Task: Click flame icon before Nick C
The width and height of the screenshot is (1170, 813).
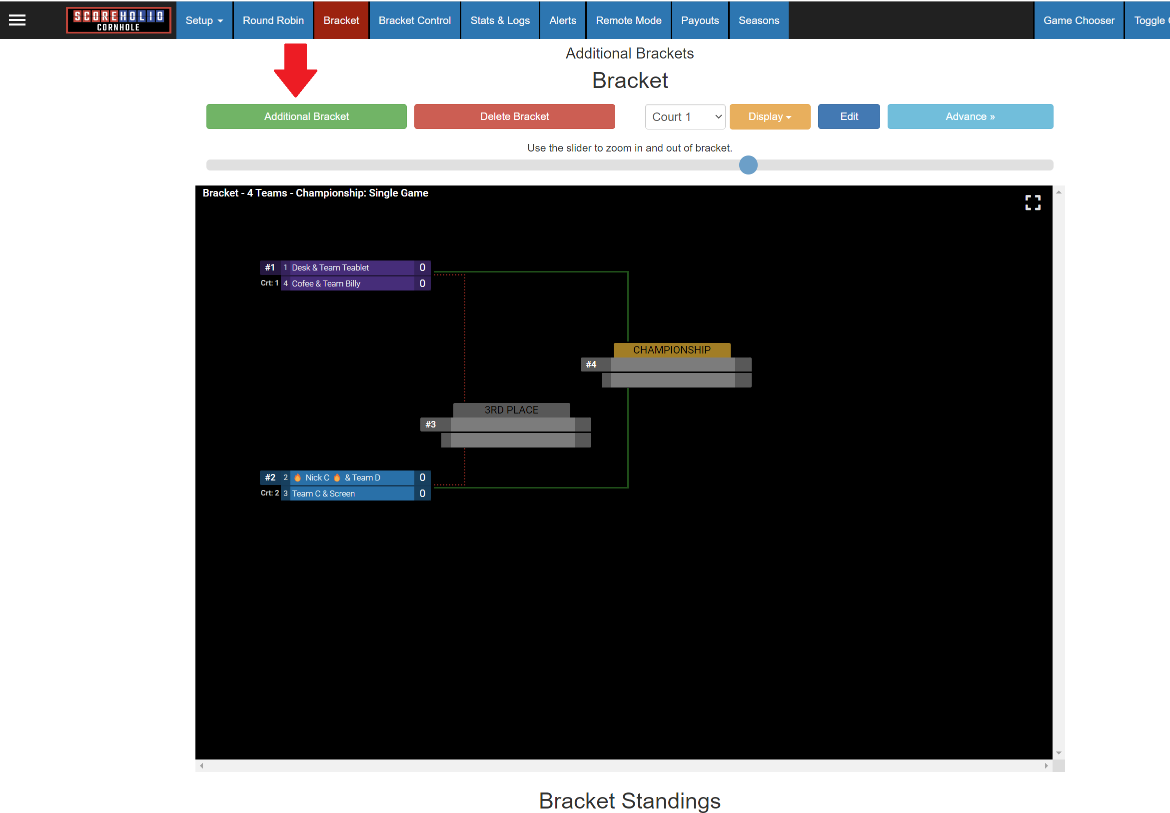Action: (297, 477)
